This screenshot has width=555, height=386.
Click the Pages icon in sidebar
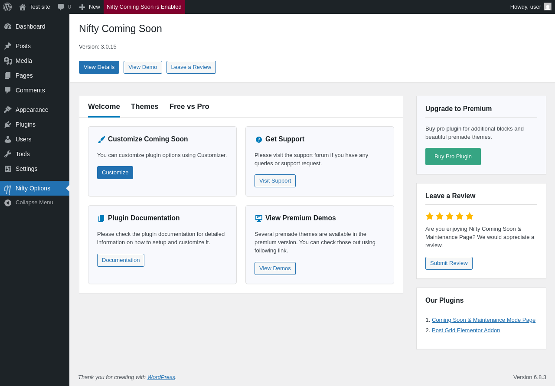[x=8, y=75]
